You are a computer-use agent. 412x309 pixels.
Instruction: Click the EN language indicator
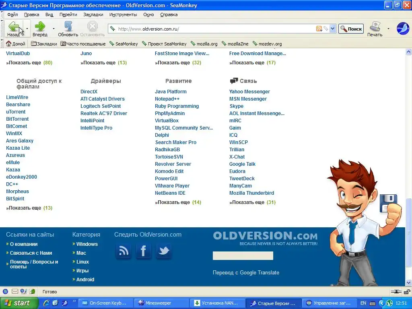point(363,303)
